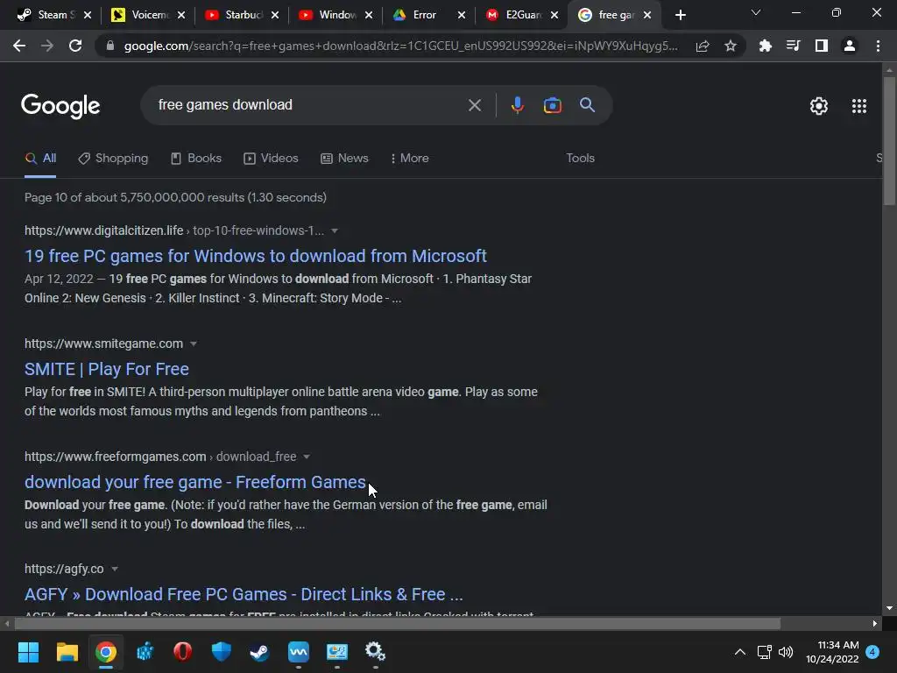Open the media controls icon
Screen dimensions: 897x673
[x=793, y=46]
